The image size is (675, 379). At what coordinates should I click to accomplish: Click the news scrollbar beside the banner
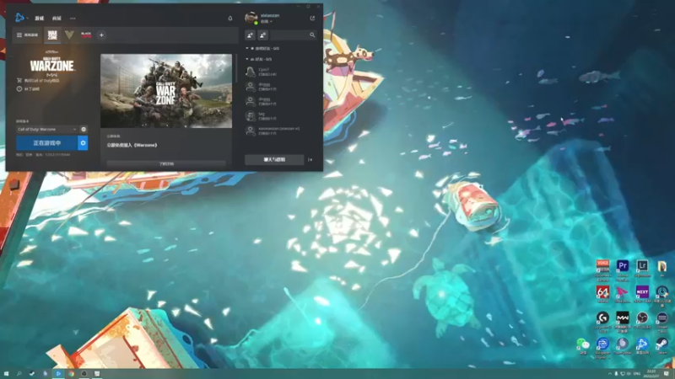(x=236, y=69)
